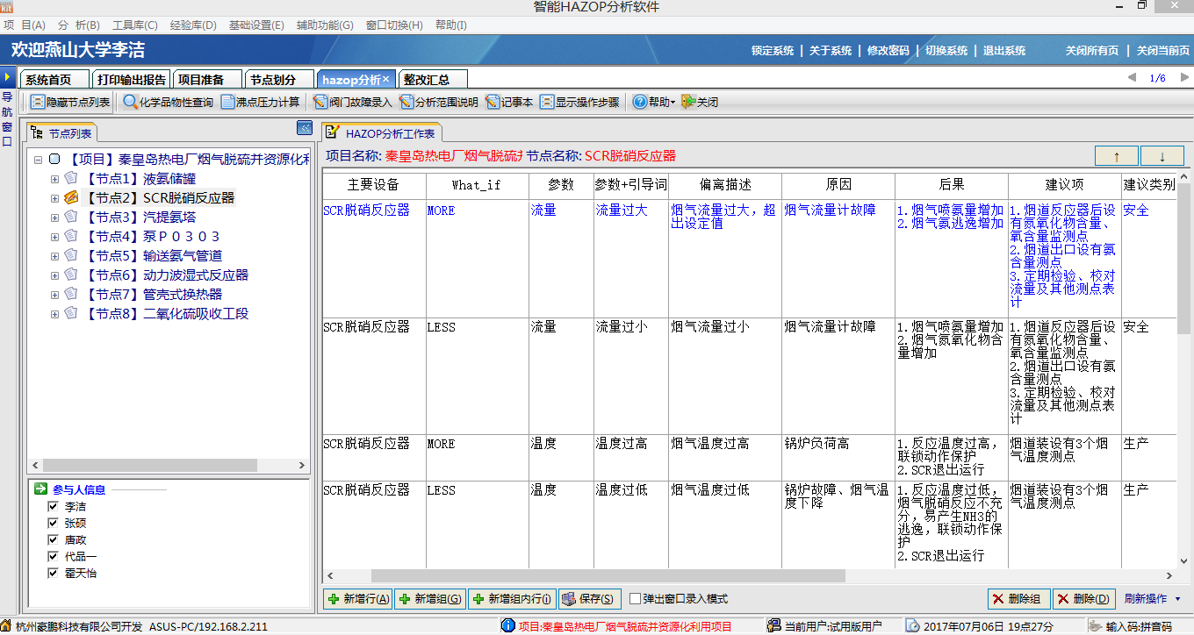Switch to the 打印输出报告 tab

[x=131, y=79]
